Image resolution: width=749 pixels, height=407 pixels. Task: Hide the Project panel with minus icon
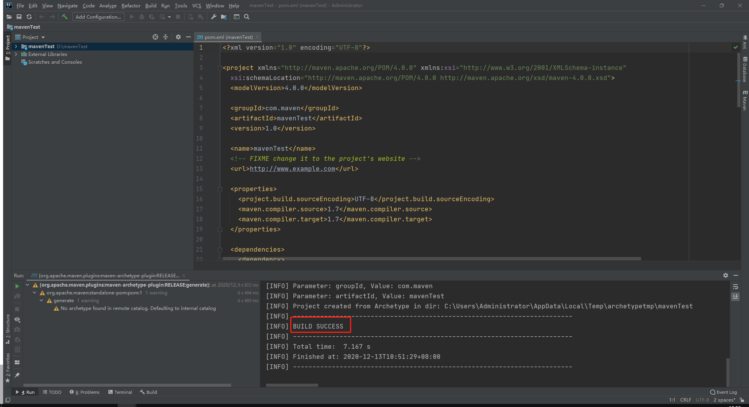[x=188, y=37]
